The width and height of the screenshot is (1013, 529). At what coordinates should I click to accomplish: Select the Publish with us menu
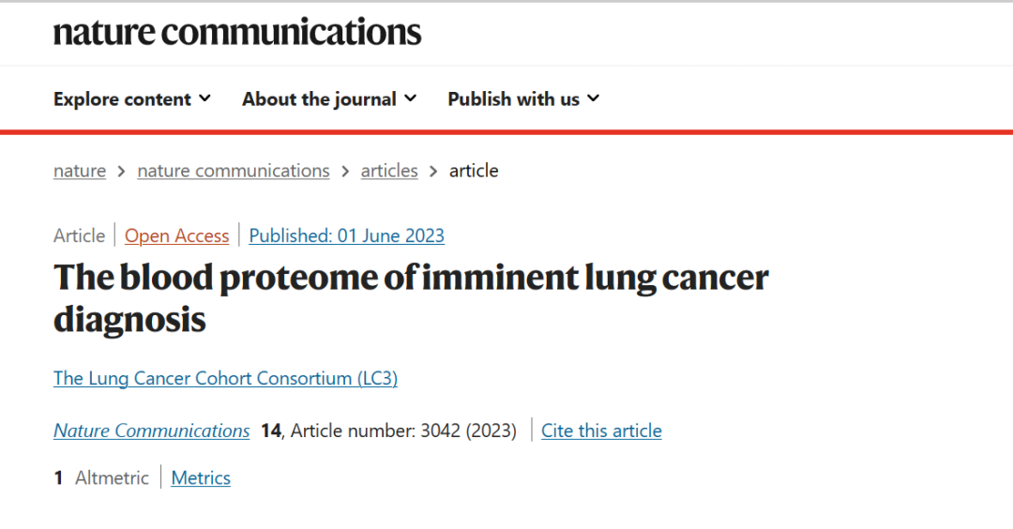523,98
